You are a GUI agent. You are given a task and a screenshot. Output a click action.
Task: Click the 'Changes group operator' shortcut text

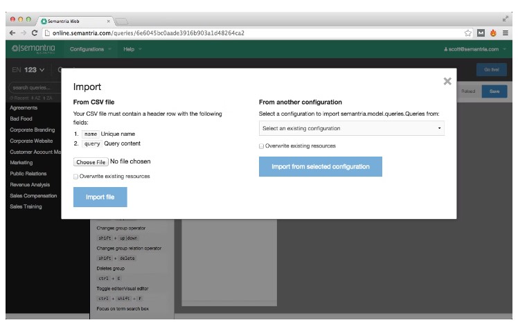tap(121, 228)
